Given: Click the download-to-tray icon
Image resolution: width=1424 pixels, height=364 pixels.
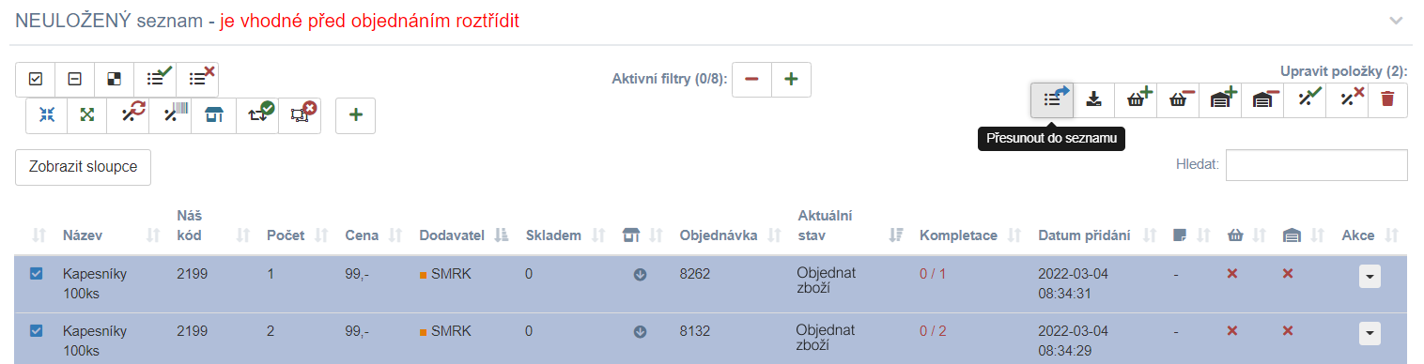Looking at the screenshot, I should coord(1094,99).
